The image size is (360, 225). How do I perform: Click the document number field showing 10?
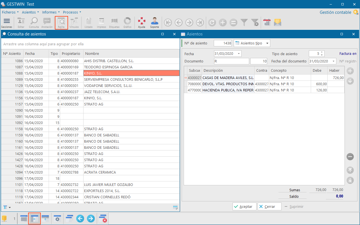pyautogui.click(x=259, y=61)
